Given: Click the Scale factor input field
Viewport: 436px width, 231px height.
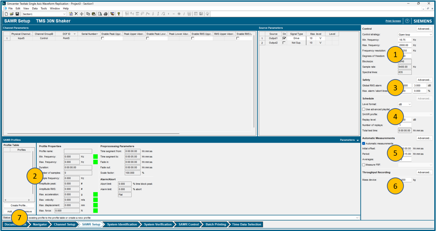Looking at the screenshot, I should [132, 173].
